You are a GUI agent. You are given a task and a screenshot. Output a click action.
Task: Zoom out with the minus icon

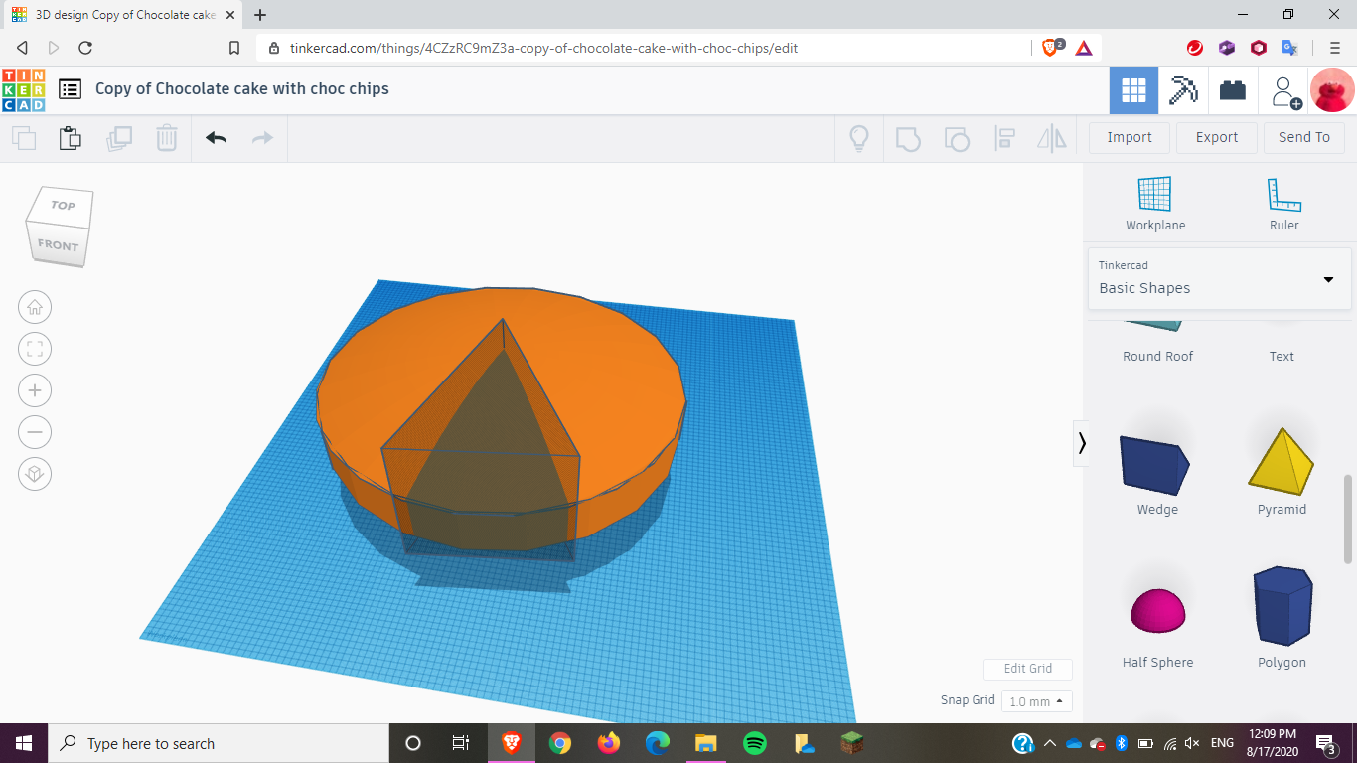(x=35, y=432)
